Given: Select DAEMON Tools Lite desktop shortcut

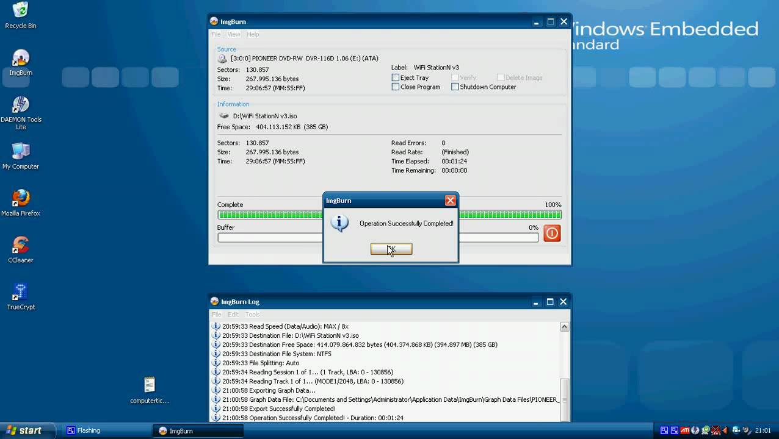Looking at the screenshot, I should (21, 113).
